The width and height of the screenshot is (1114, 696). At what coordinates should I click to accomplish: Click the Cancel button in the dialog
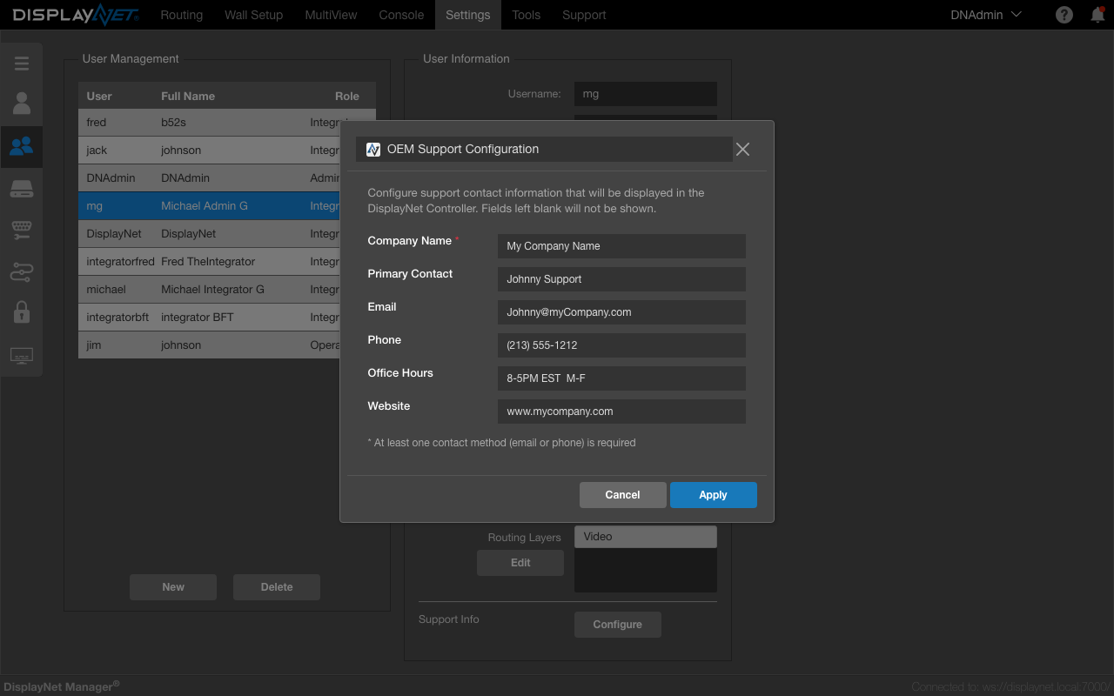pyautogui.click(x=623, y=495)
